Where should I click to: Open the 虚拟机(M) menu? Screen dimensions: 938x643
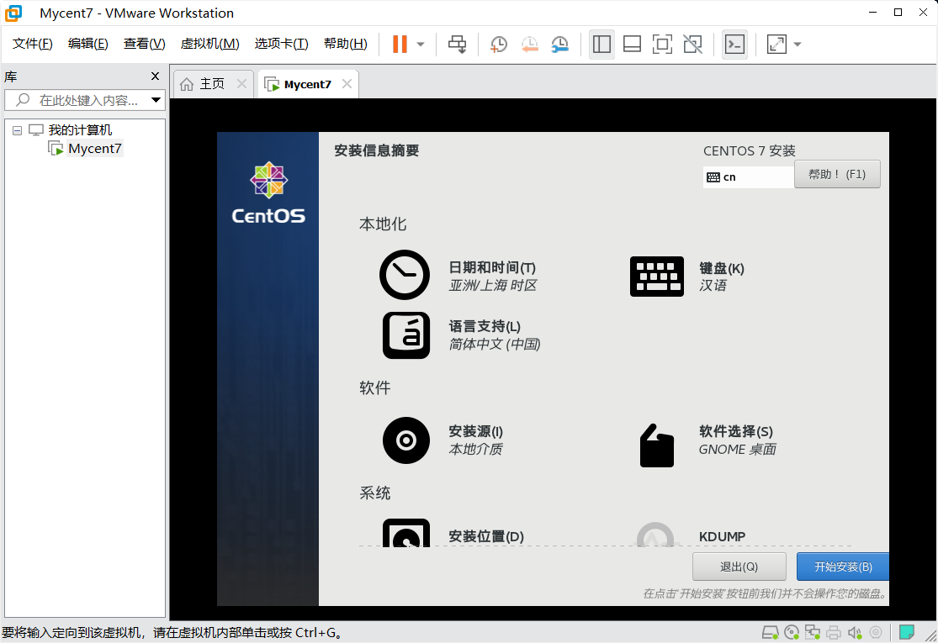pyautogui.click(x=210, y=44)
